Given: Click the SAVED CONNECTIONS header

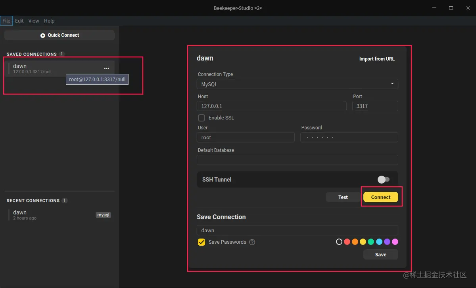Looking at the screenshot, I should coord(32,54).
